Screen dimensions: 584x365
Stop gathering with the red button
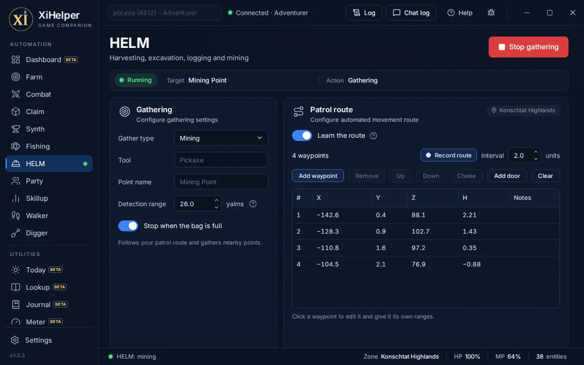(x=528, y=47)
